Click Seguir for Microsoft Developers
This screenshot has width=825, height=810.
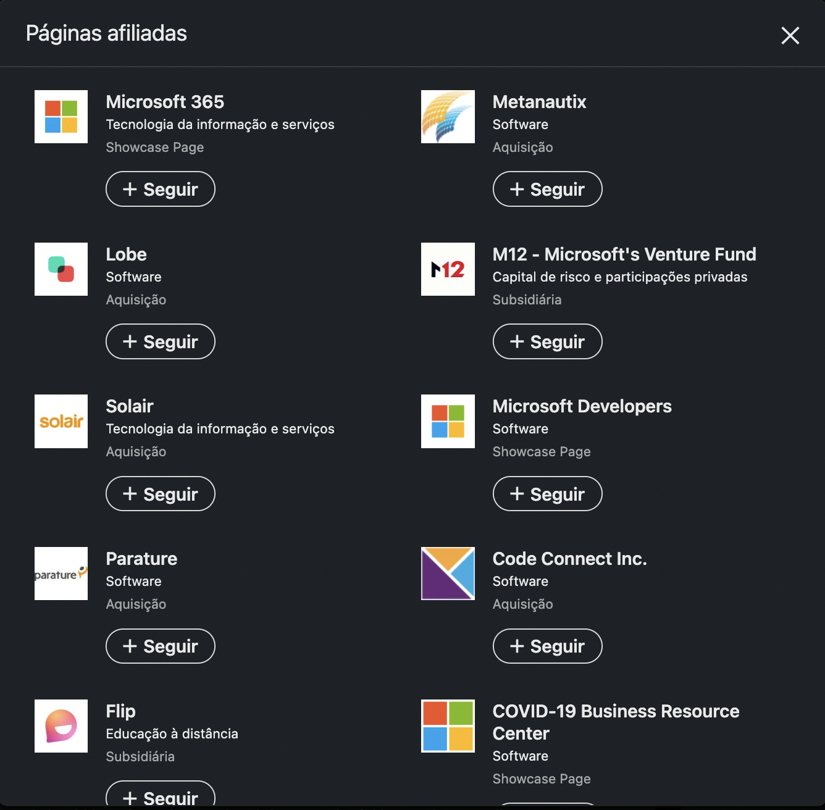547,494
